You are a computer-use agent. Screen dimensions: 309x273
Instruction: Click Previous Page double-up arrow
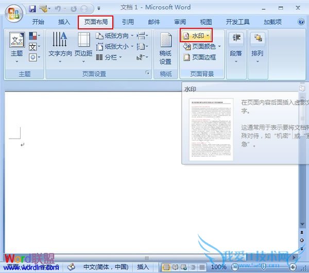coord(302,232)
